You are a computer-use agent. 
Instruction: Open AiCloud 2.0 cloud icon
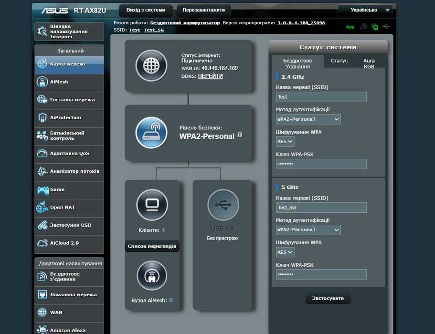[42, 243]
